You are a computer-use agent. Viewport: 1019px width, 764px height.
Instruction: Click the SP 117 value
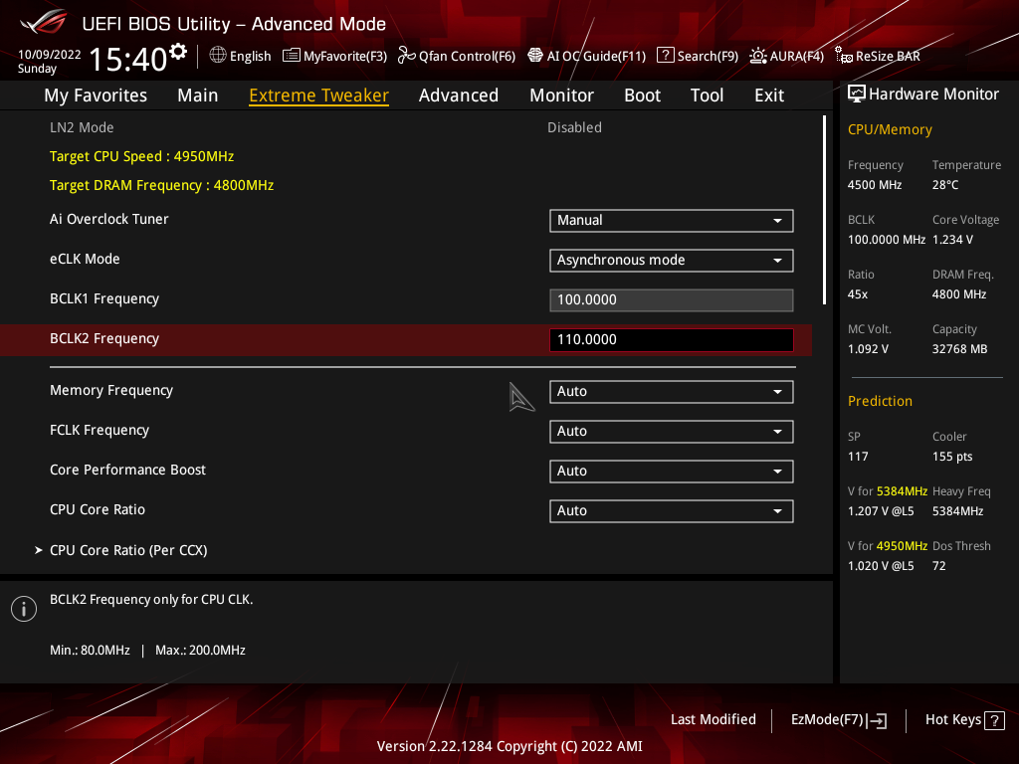858,456
